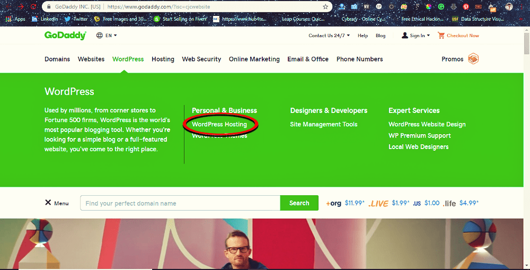530x270 pixels.
Task: Open the EN language selector
Action: pyautogui.click(x=107, y=35)
